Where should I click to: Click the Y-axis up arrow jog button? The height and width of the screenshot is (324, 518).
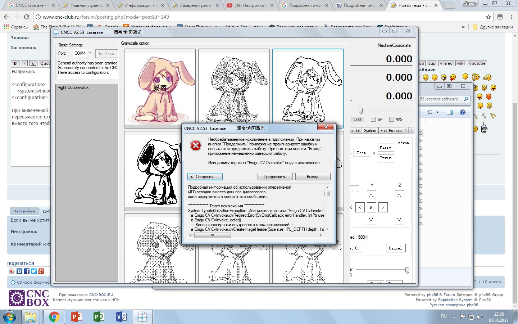click(371, 195)
